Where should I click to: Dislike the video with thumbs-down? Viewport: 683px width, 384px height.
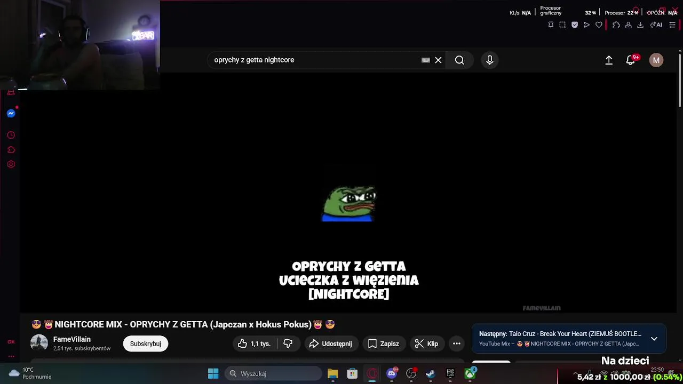pos(288,343)
